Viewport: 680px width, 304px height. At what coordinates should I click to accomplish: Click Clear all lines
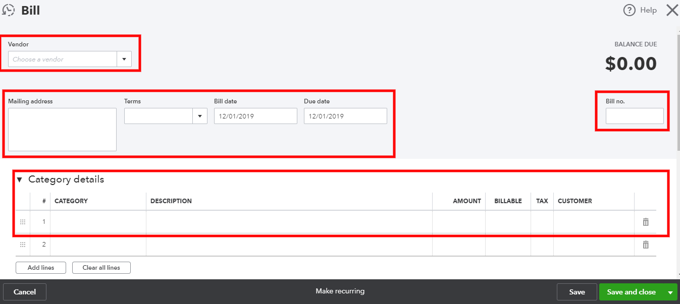pyautogui.click(x=101, y=267)
